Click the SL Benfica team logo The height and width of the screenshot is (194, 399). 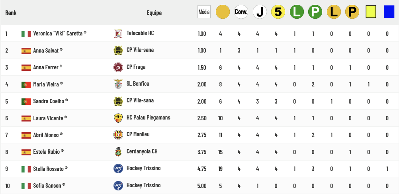click(x=118, y=84)
